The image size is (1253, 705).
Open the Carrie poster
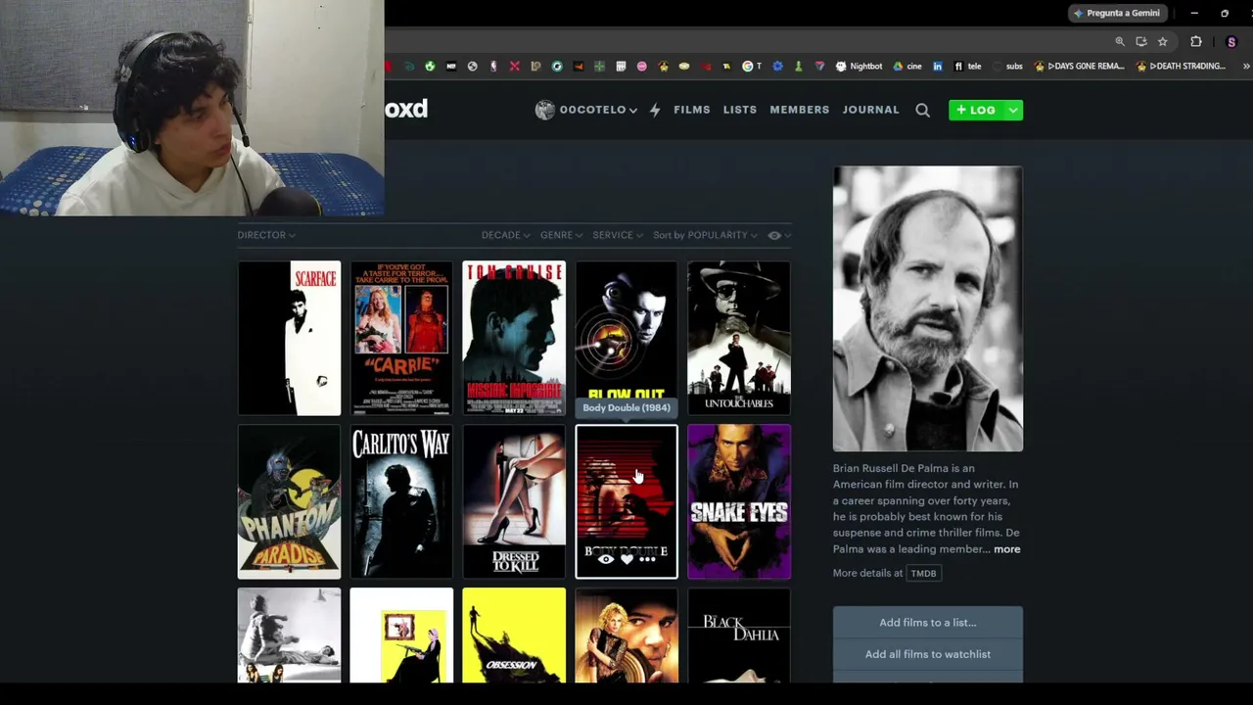click(401, 338)
